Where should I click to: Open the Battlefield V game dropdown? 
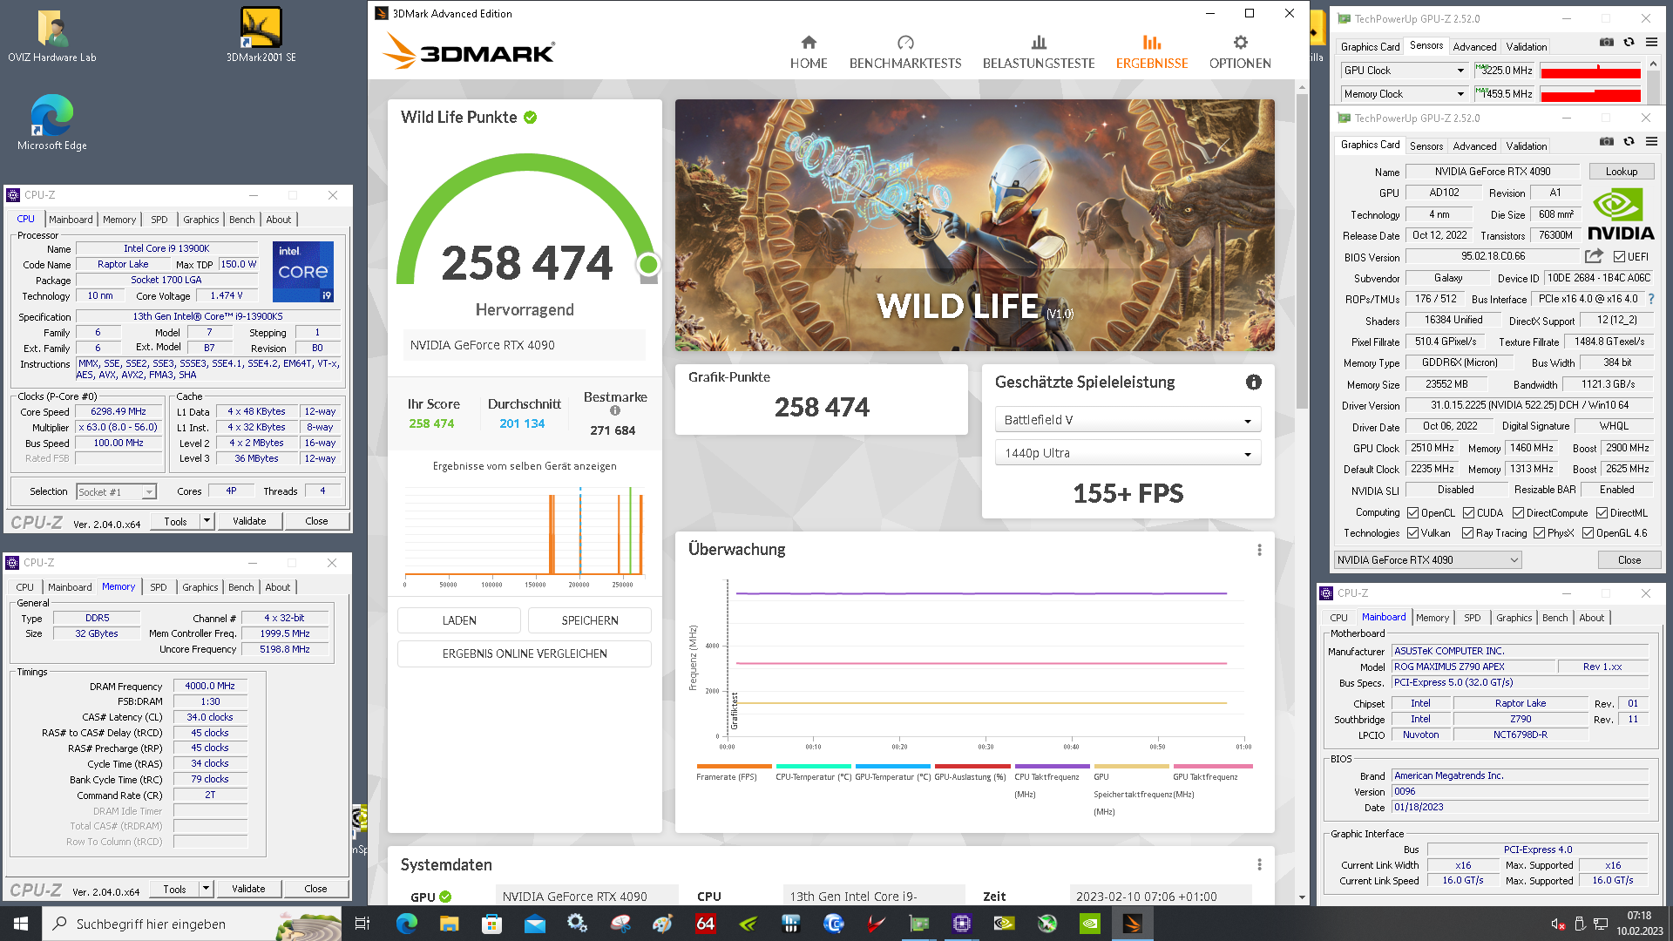click(x=1128, y=420)
